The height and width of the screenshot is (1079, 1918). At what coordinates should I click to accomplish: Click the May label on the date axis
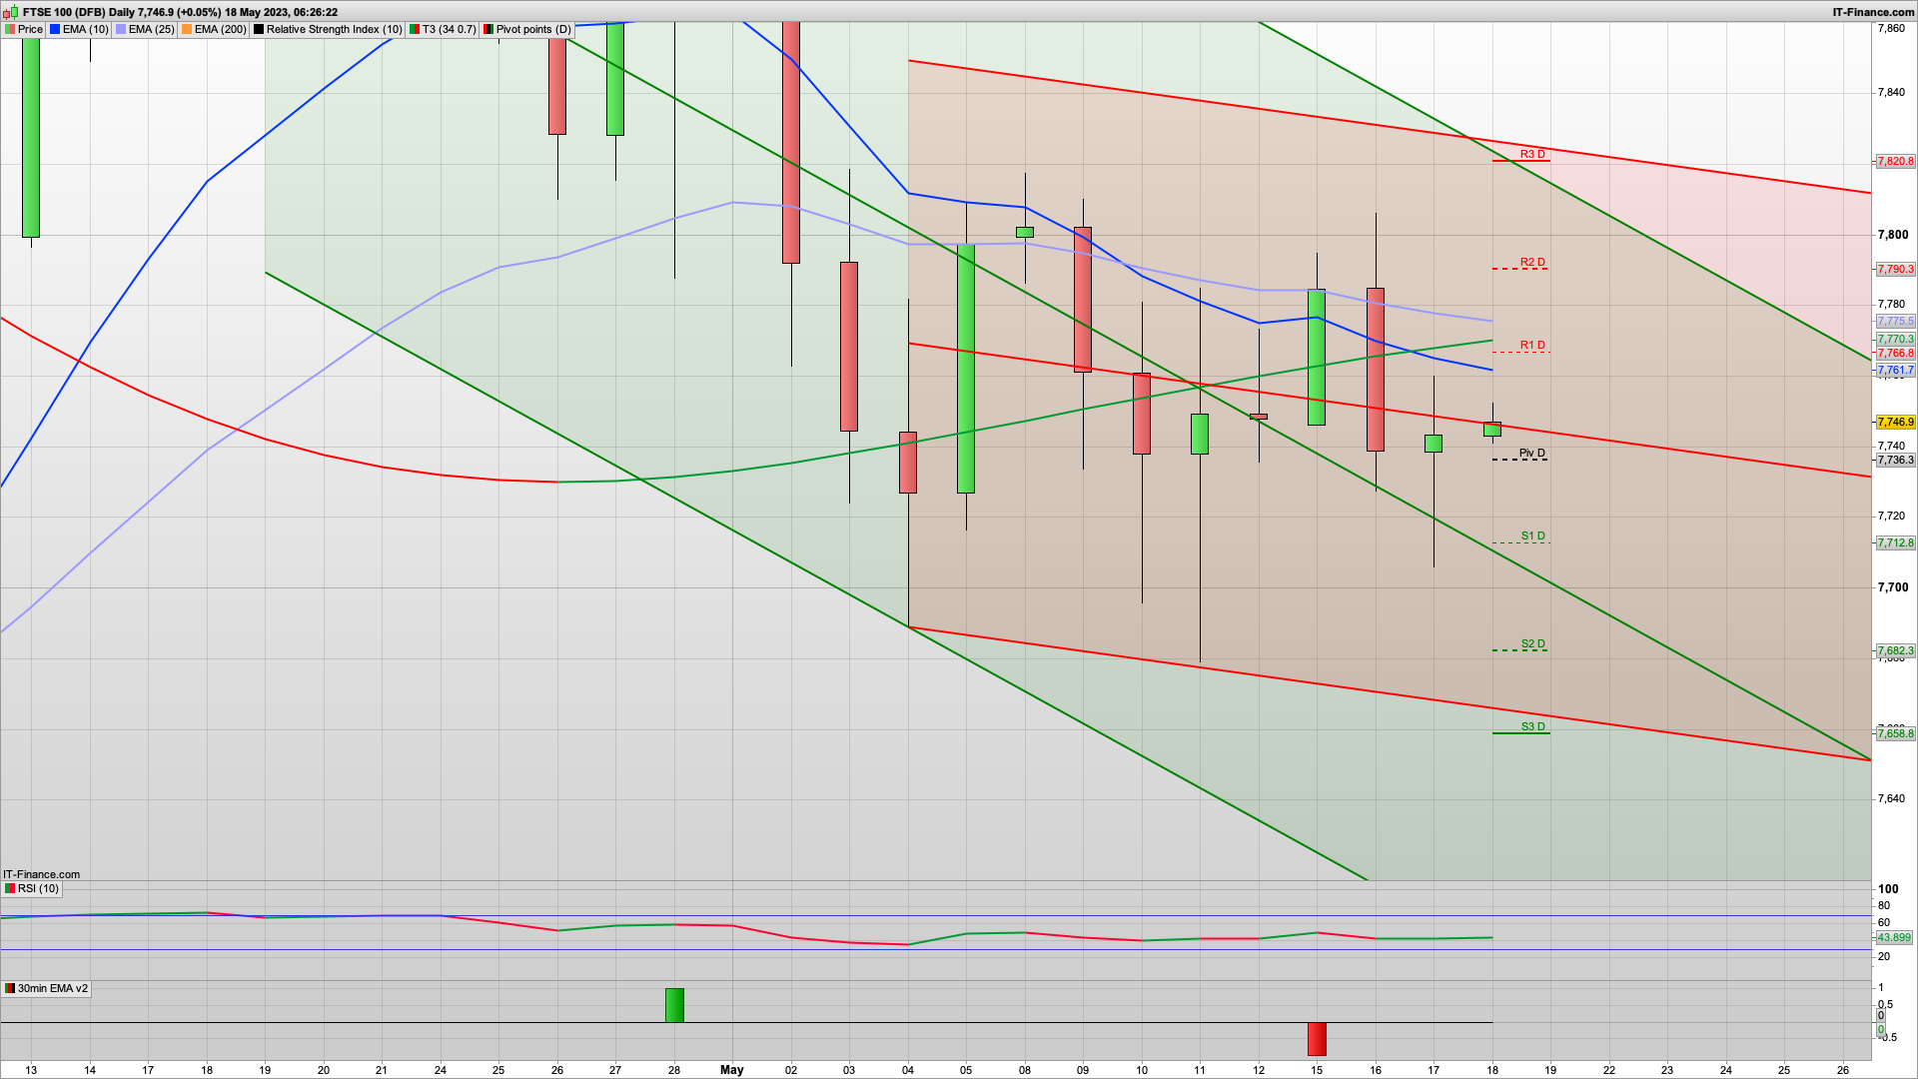pos(731,1069)
